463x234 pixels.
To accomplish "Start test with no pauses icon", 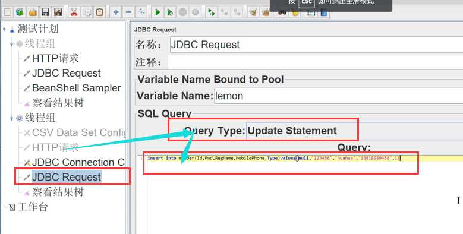I will (170, 12).
